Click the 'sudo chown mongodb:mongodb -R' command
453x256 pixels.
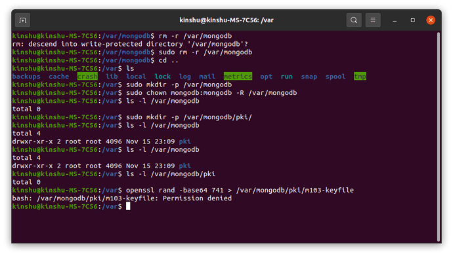[211, 93]
